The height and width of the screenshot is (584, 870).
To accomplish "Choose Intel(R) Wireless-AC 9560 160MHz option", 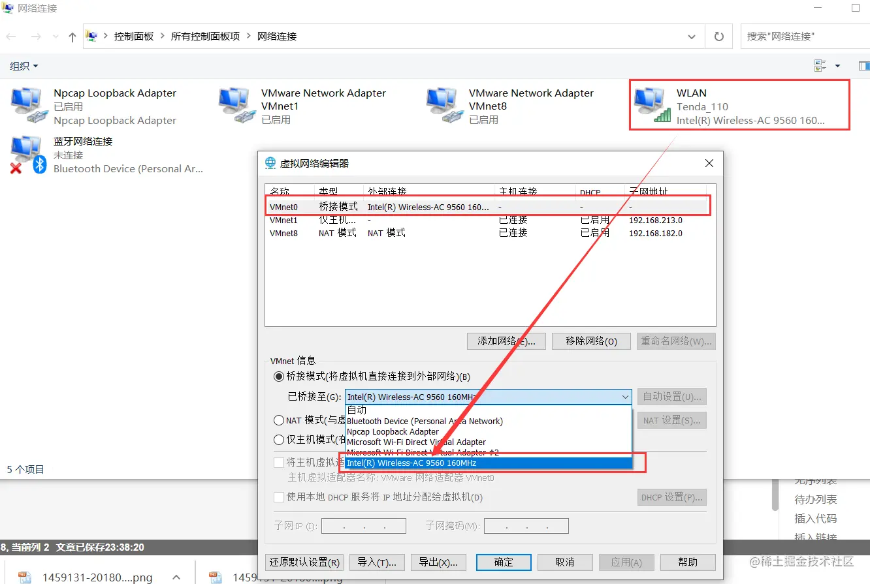I will click(x=488, y=463).
